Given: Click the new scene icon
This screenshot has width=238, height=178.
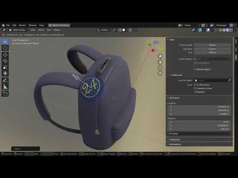Looking at the screenshot, I should coord(203,25).
